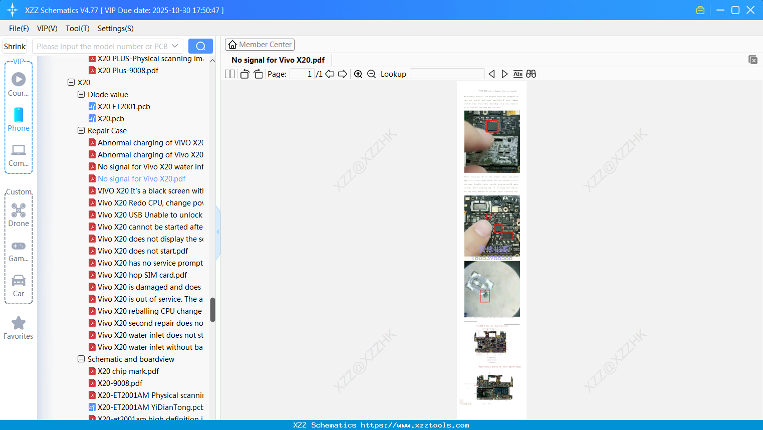Image resolution: width=763 pixels, height=430 pixels.
Task: Jump to next lookup result
Action: [504, 74]
